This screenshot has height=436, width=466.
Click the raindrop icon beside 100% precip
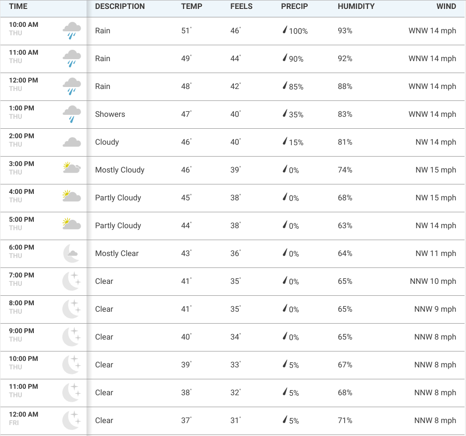click(284, 30)
